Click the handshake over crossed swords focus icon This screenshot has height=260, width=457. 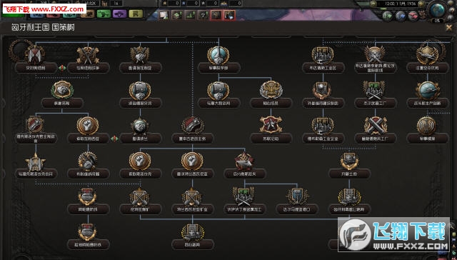click(x=140, y=55)
